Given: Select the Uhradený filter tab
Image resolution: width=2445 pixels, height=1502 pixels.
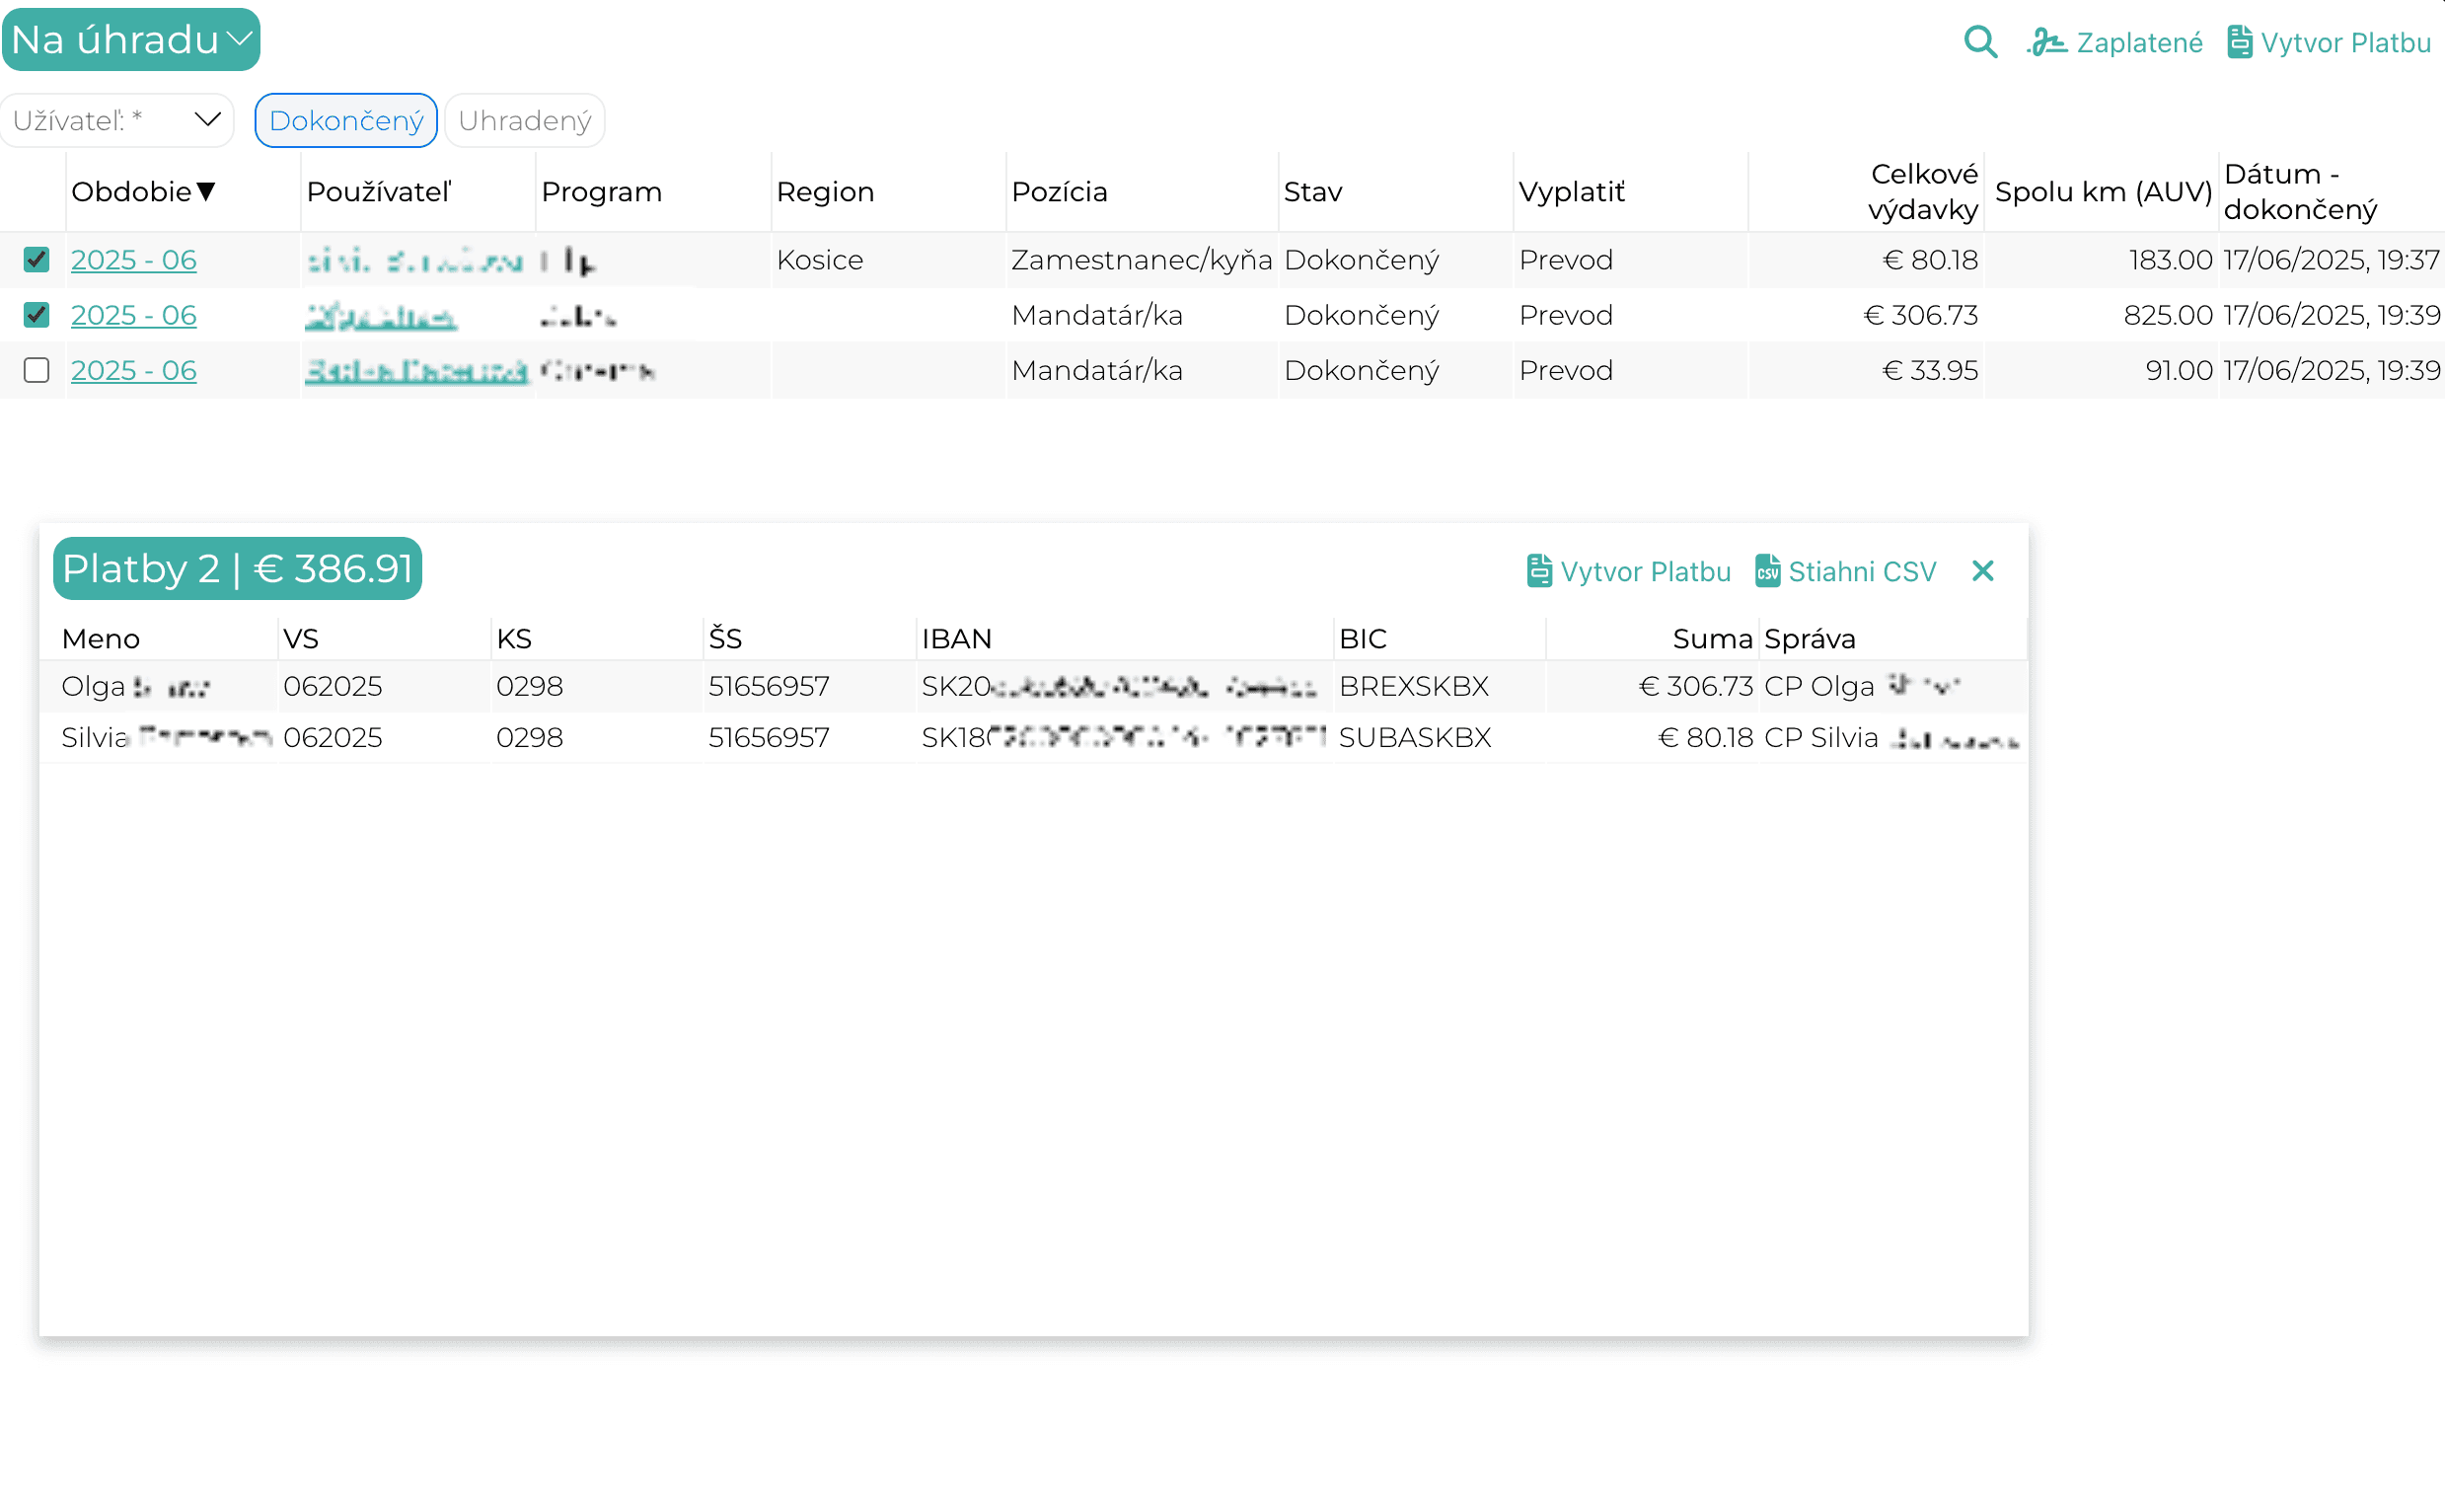Looking at the screenshot, I should (524, 120).
